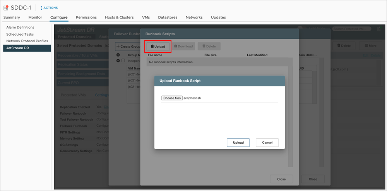The height and width of the screenshot is (191, 387).
Task: Expand the group with the plus icon
Action: pyautogui.click(x=118, y=55)
